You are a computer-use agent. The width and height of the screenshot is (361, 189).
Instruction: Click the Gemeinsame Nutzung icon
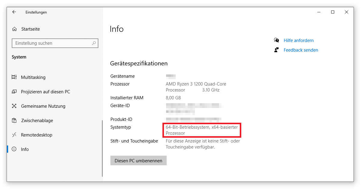click(14, 106)
